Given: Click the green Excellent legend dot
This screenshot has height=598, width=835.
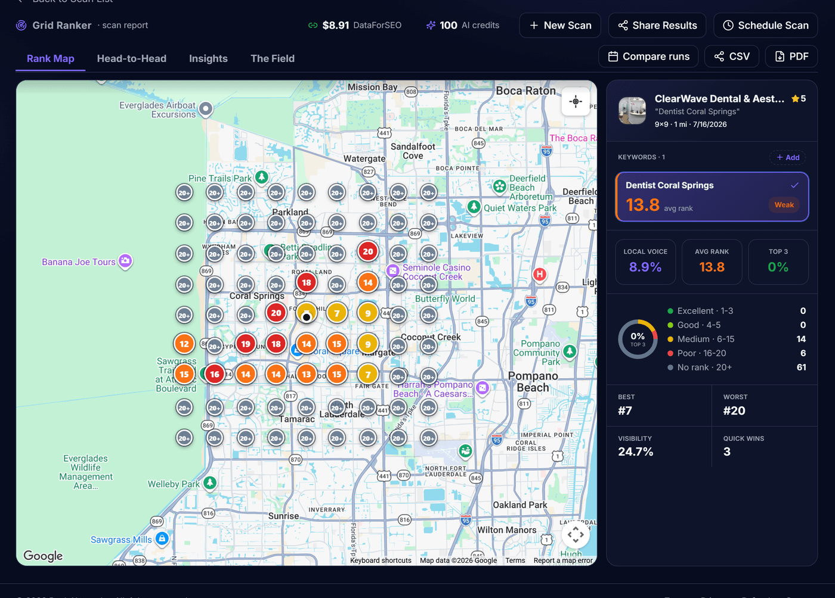Looking at the screenshot, I should (x=670, y=311).
